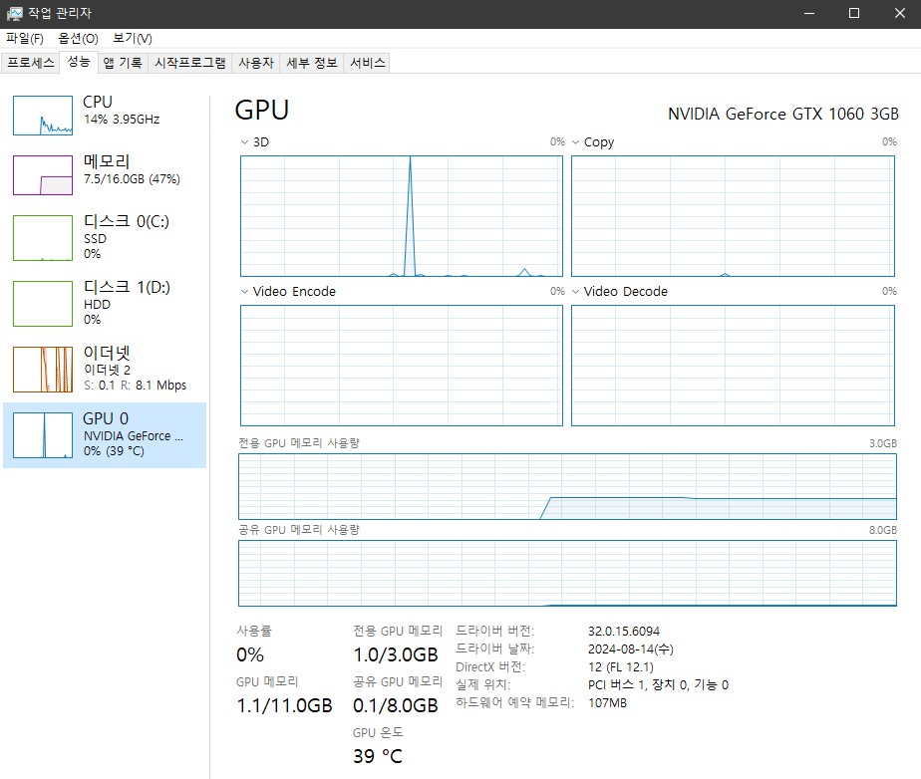Screen dimensions: 921x779
Task: Switch to the 세부 정보 tab
Action: 312,63
